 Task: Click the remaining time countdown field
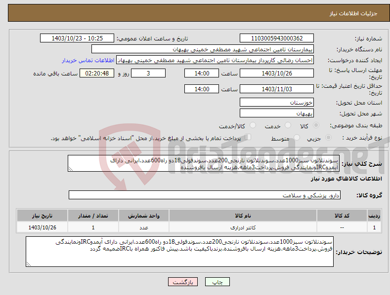97,73
